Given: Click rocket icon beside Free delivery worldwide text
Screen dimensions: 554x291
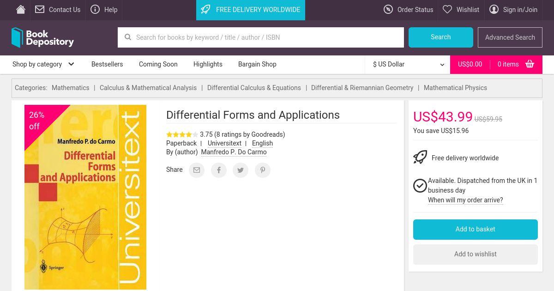Looking at the screenshot, I should point(420,158).
